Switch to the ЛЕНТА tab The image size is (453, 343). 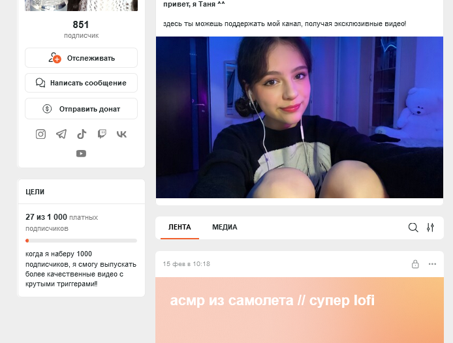[180, 227]
